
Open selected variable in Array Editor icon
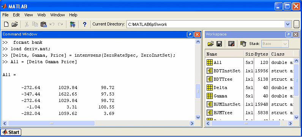pyautogui.click(x=231, y=44)
